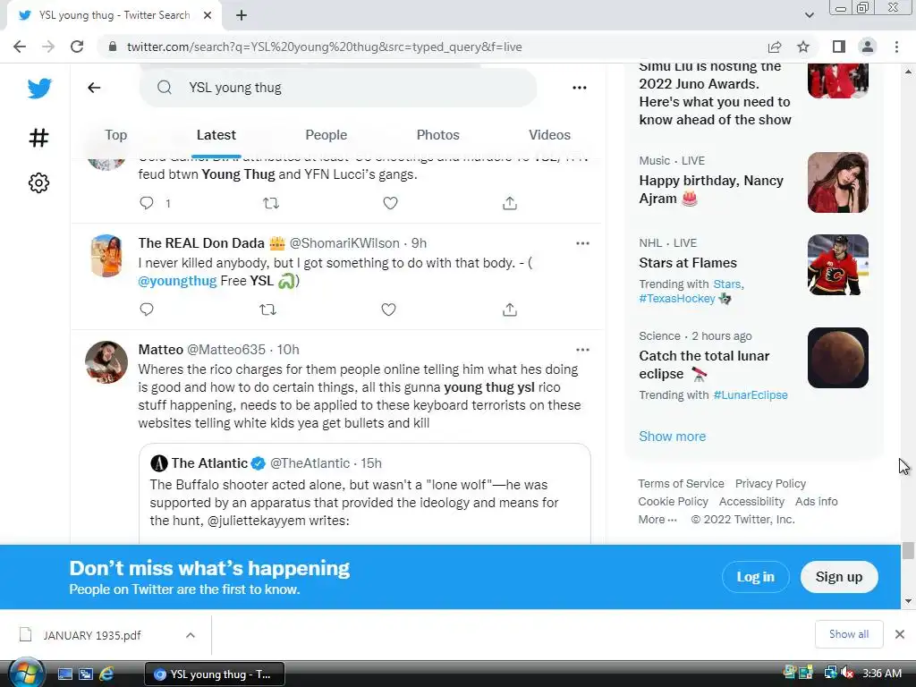Expand the More footer link
This screenshot has width=916, height=687.
(657, 520)
